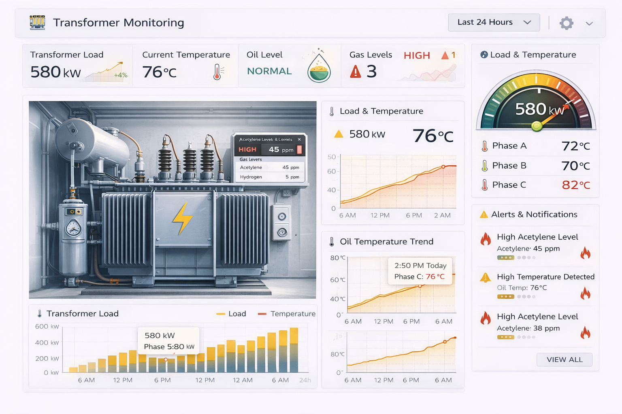Click the oil droplet icon in Oil Level
622x414 pixels.
click(319, 68)
